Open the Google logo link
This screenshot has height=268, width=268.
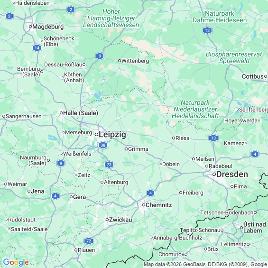click(x=16, y=262)
